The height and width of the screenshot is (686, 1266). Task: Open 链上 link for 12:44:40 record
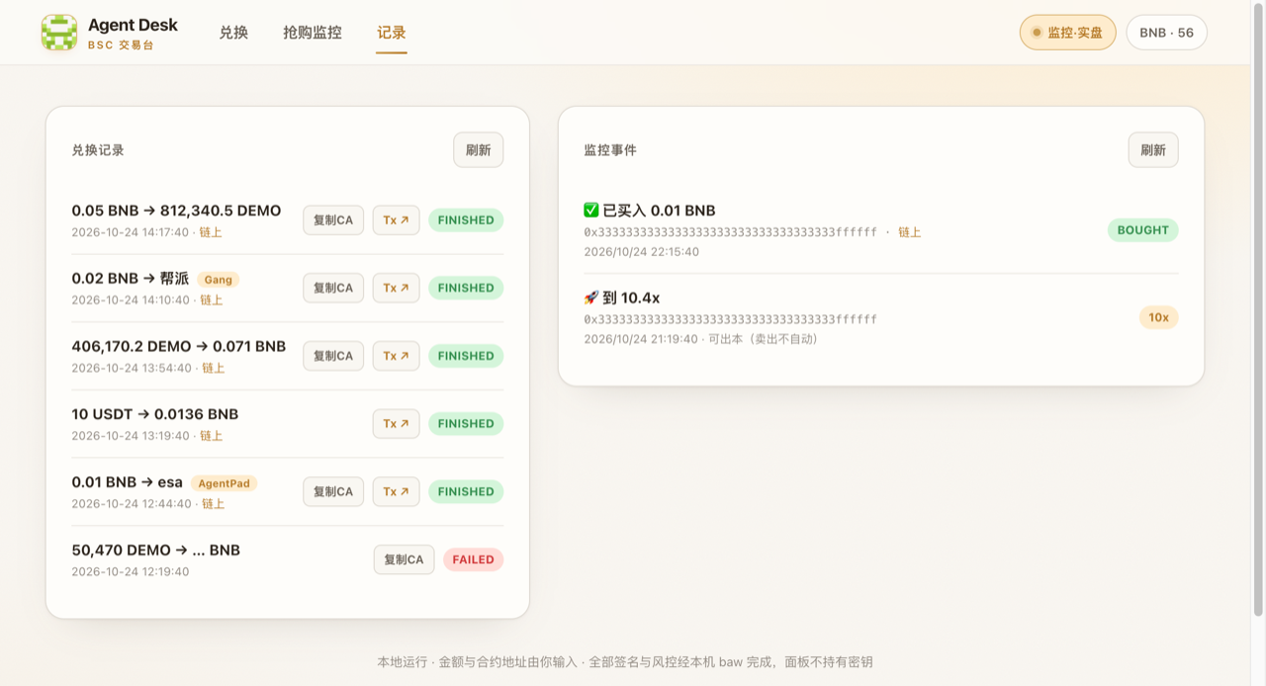pos(214,503)
